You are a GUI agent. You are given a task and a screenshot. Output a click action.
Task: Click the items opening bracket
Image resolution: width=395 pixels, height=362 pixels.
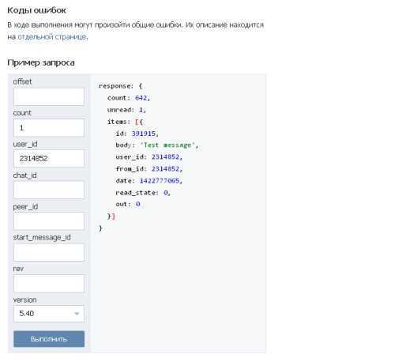click(137, 122)
